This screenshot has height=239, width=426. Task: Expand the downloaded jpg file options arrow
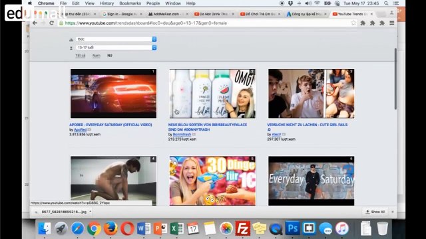pyautogui.click(x=91, y=212)
